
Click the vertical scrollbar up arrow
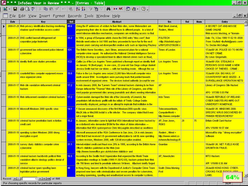point(246,21)
